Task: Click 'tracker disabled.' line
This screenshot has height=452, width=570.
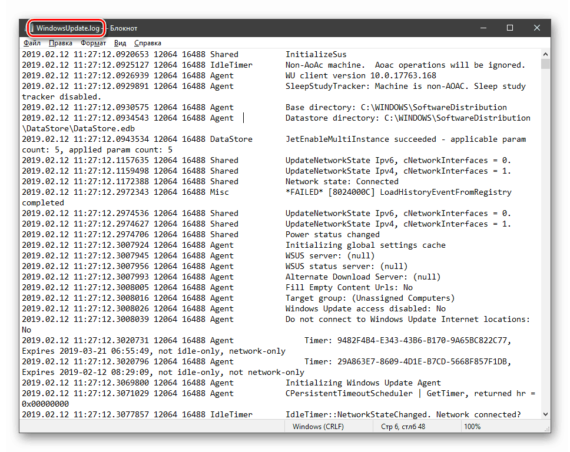Action: pos(61,97)
